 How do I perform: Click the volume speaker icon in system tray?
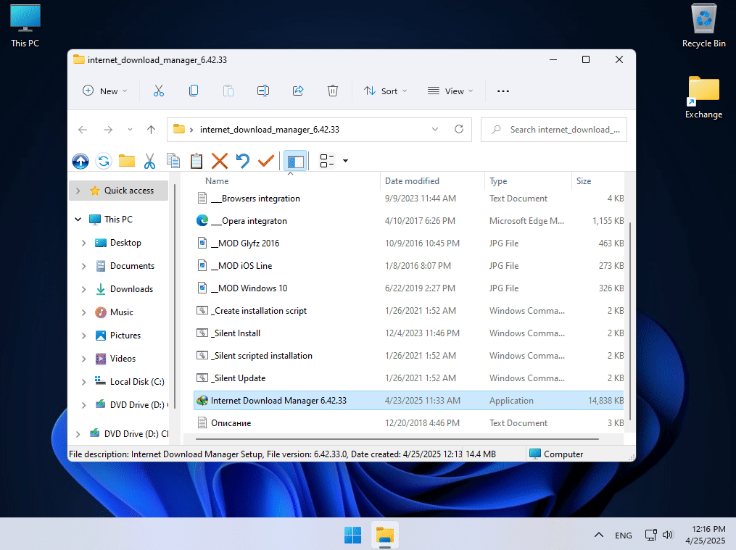point(667,535)
